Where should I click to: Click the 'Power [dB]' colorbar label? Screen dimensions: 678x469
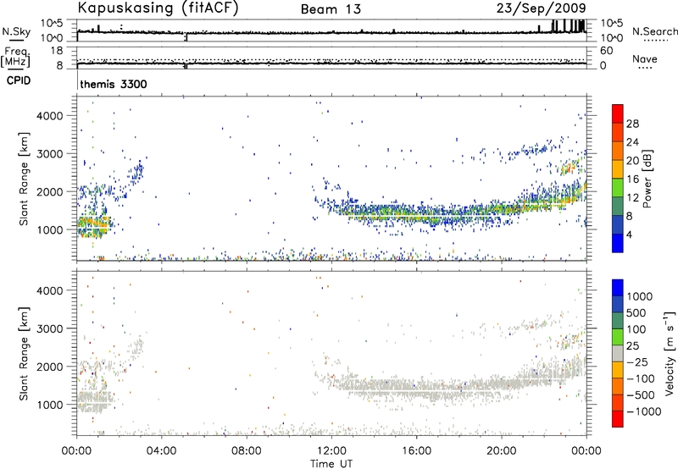pyautogui.click(x=647, y=179)
